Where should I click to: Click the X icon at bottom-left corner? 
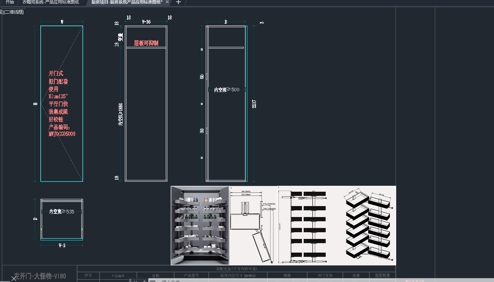pyautogui.click(x=14, y=279)
